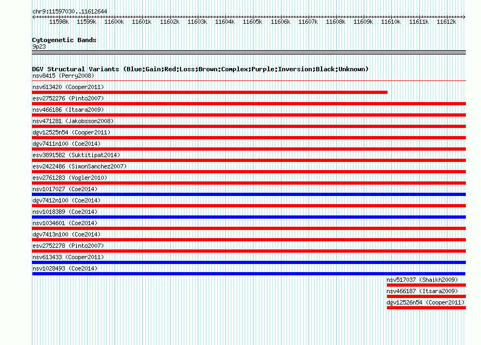Click the 11601k ruler tick label

[x=142, y=22]
